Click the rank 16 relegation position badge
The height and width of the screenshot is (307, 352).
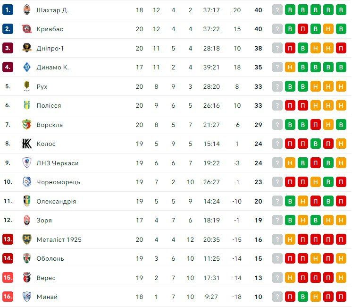pos(8,297)
